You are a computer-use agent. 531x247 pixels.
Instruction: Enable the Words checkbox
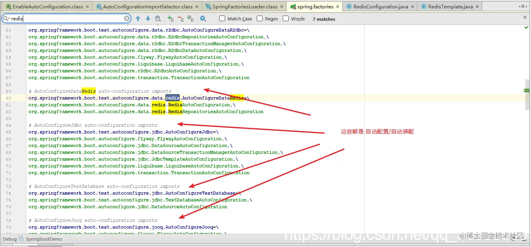pos(285,18)
